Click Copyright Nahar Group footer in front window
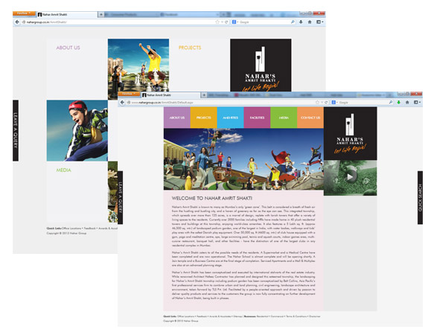The width and height of the screenshot is (431, 335). click(x=181, y=321)
